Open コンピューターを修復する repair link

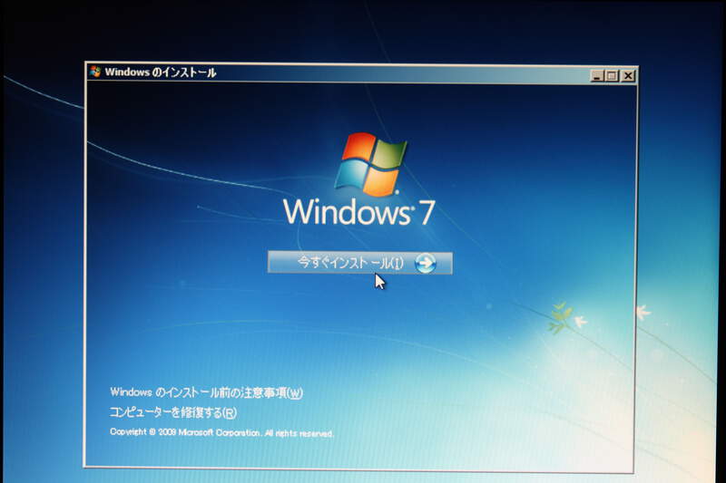pos(173,412)
